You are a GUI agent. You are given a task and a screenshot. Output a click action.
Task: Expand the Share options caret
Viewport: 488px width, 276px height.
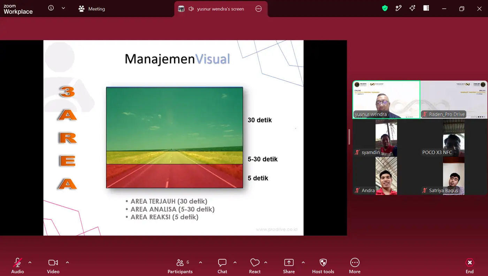303,262
